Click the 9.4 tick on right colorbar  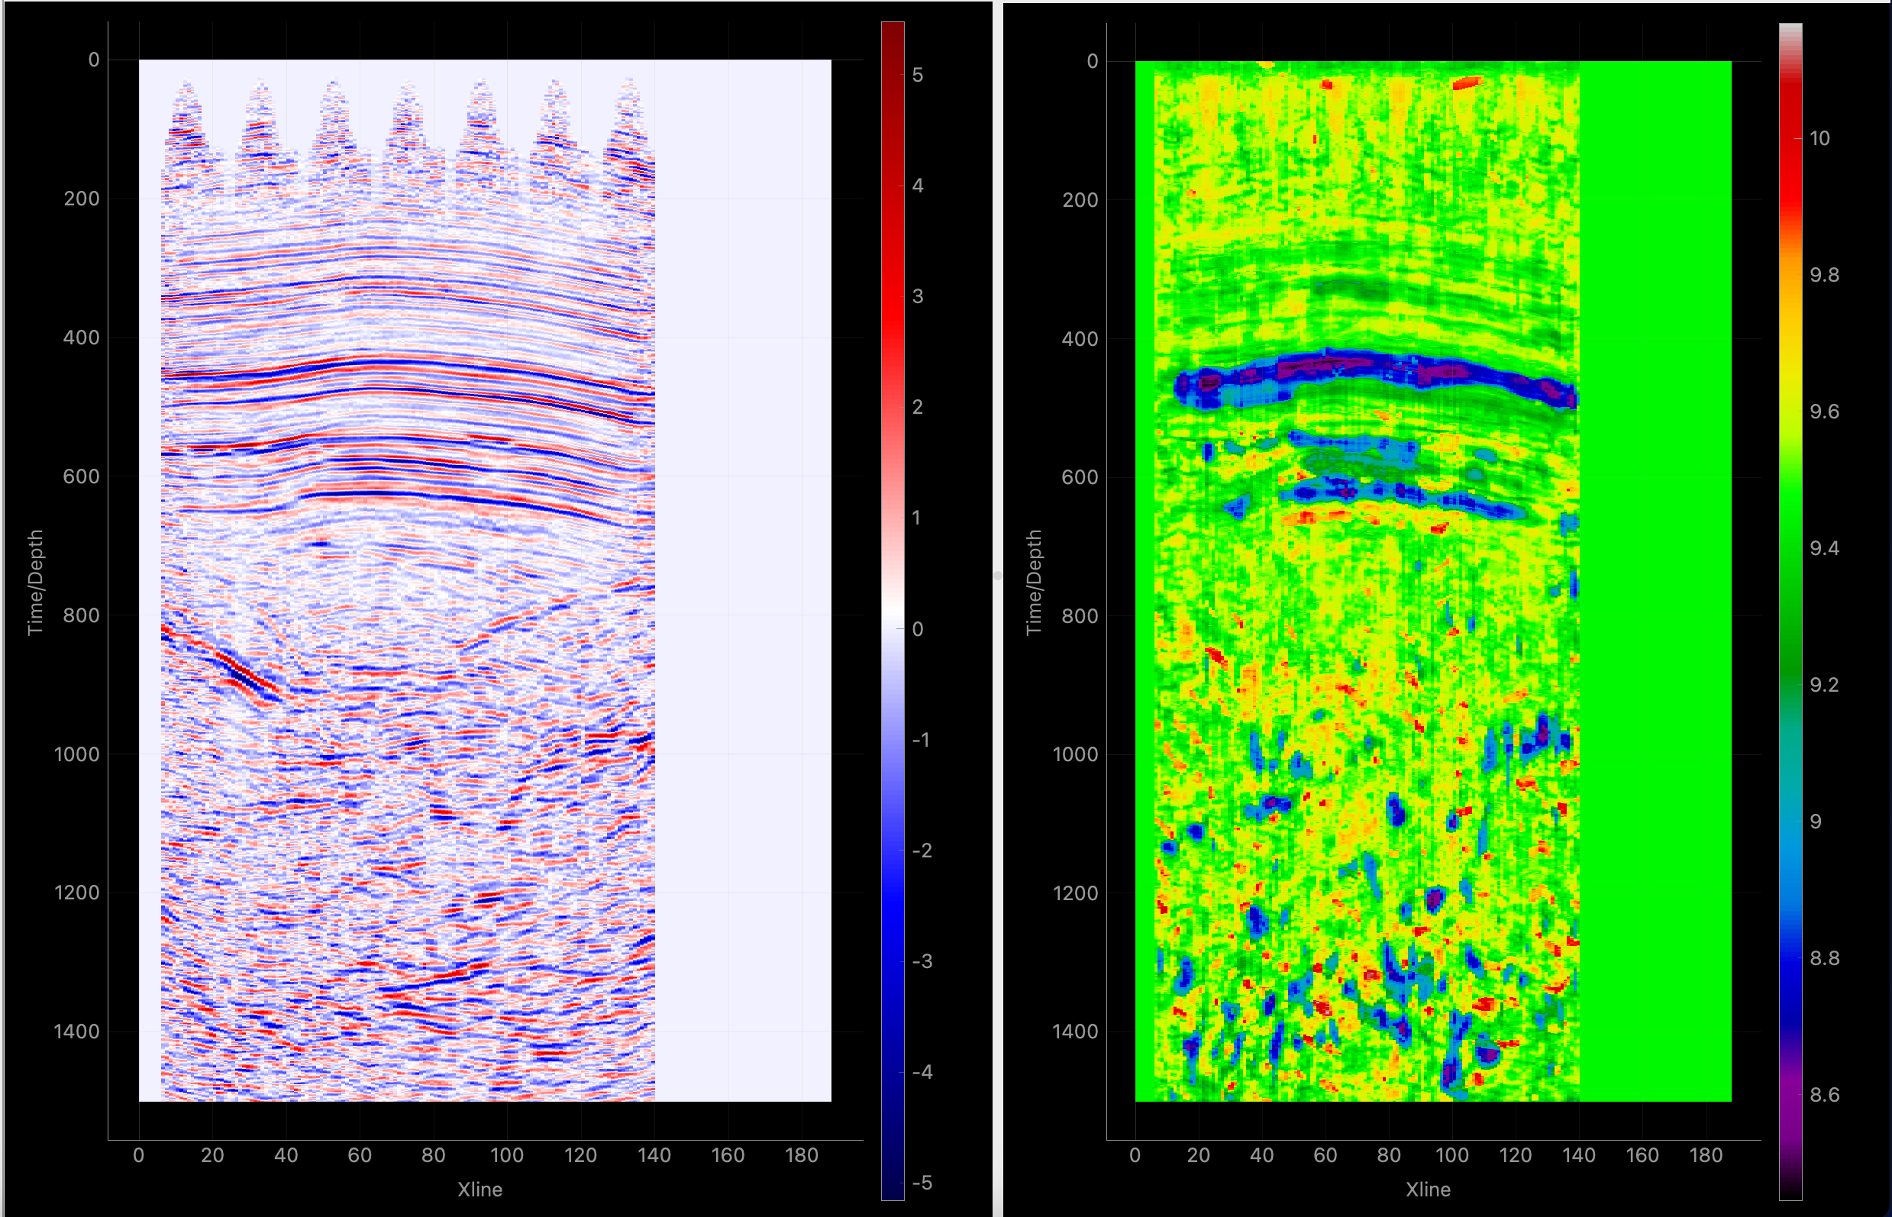coord(1824,548)
